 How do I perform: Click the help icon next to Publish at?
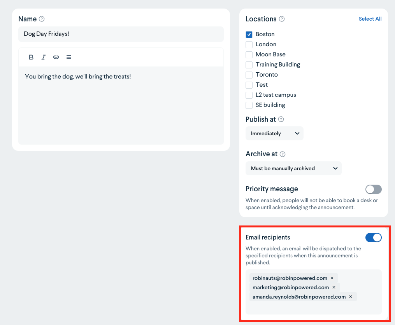281,119
